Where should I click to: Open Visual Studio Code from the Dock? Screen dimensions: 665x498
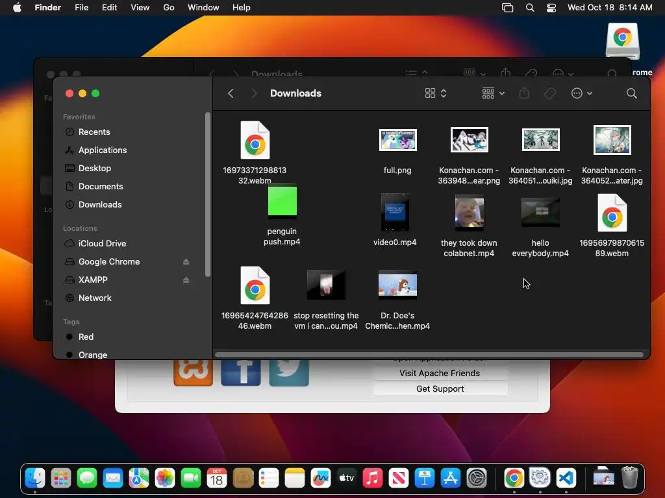(566, 479)
